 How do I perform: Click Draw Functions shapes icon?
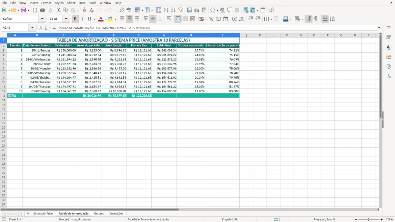coord(272,10)
